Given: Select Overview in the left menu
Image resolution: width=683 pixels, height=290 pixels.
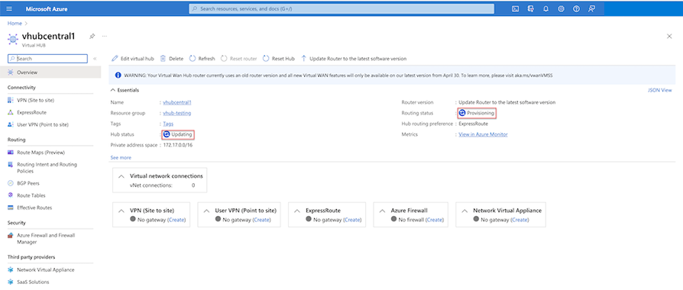Looking at the screenshot, I should (x=50, y=72).
